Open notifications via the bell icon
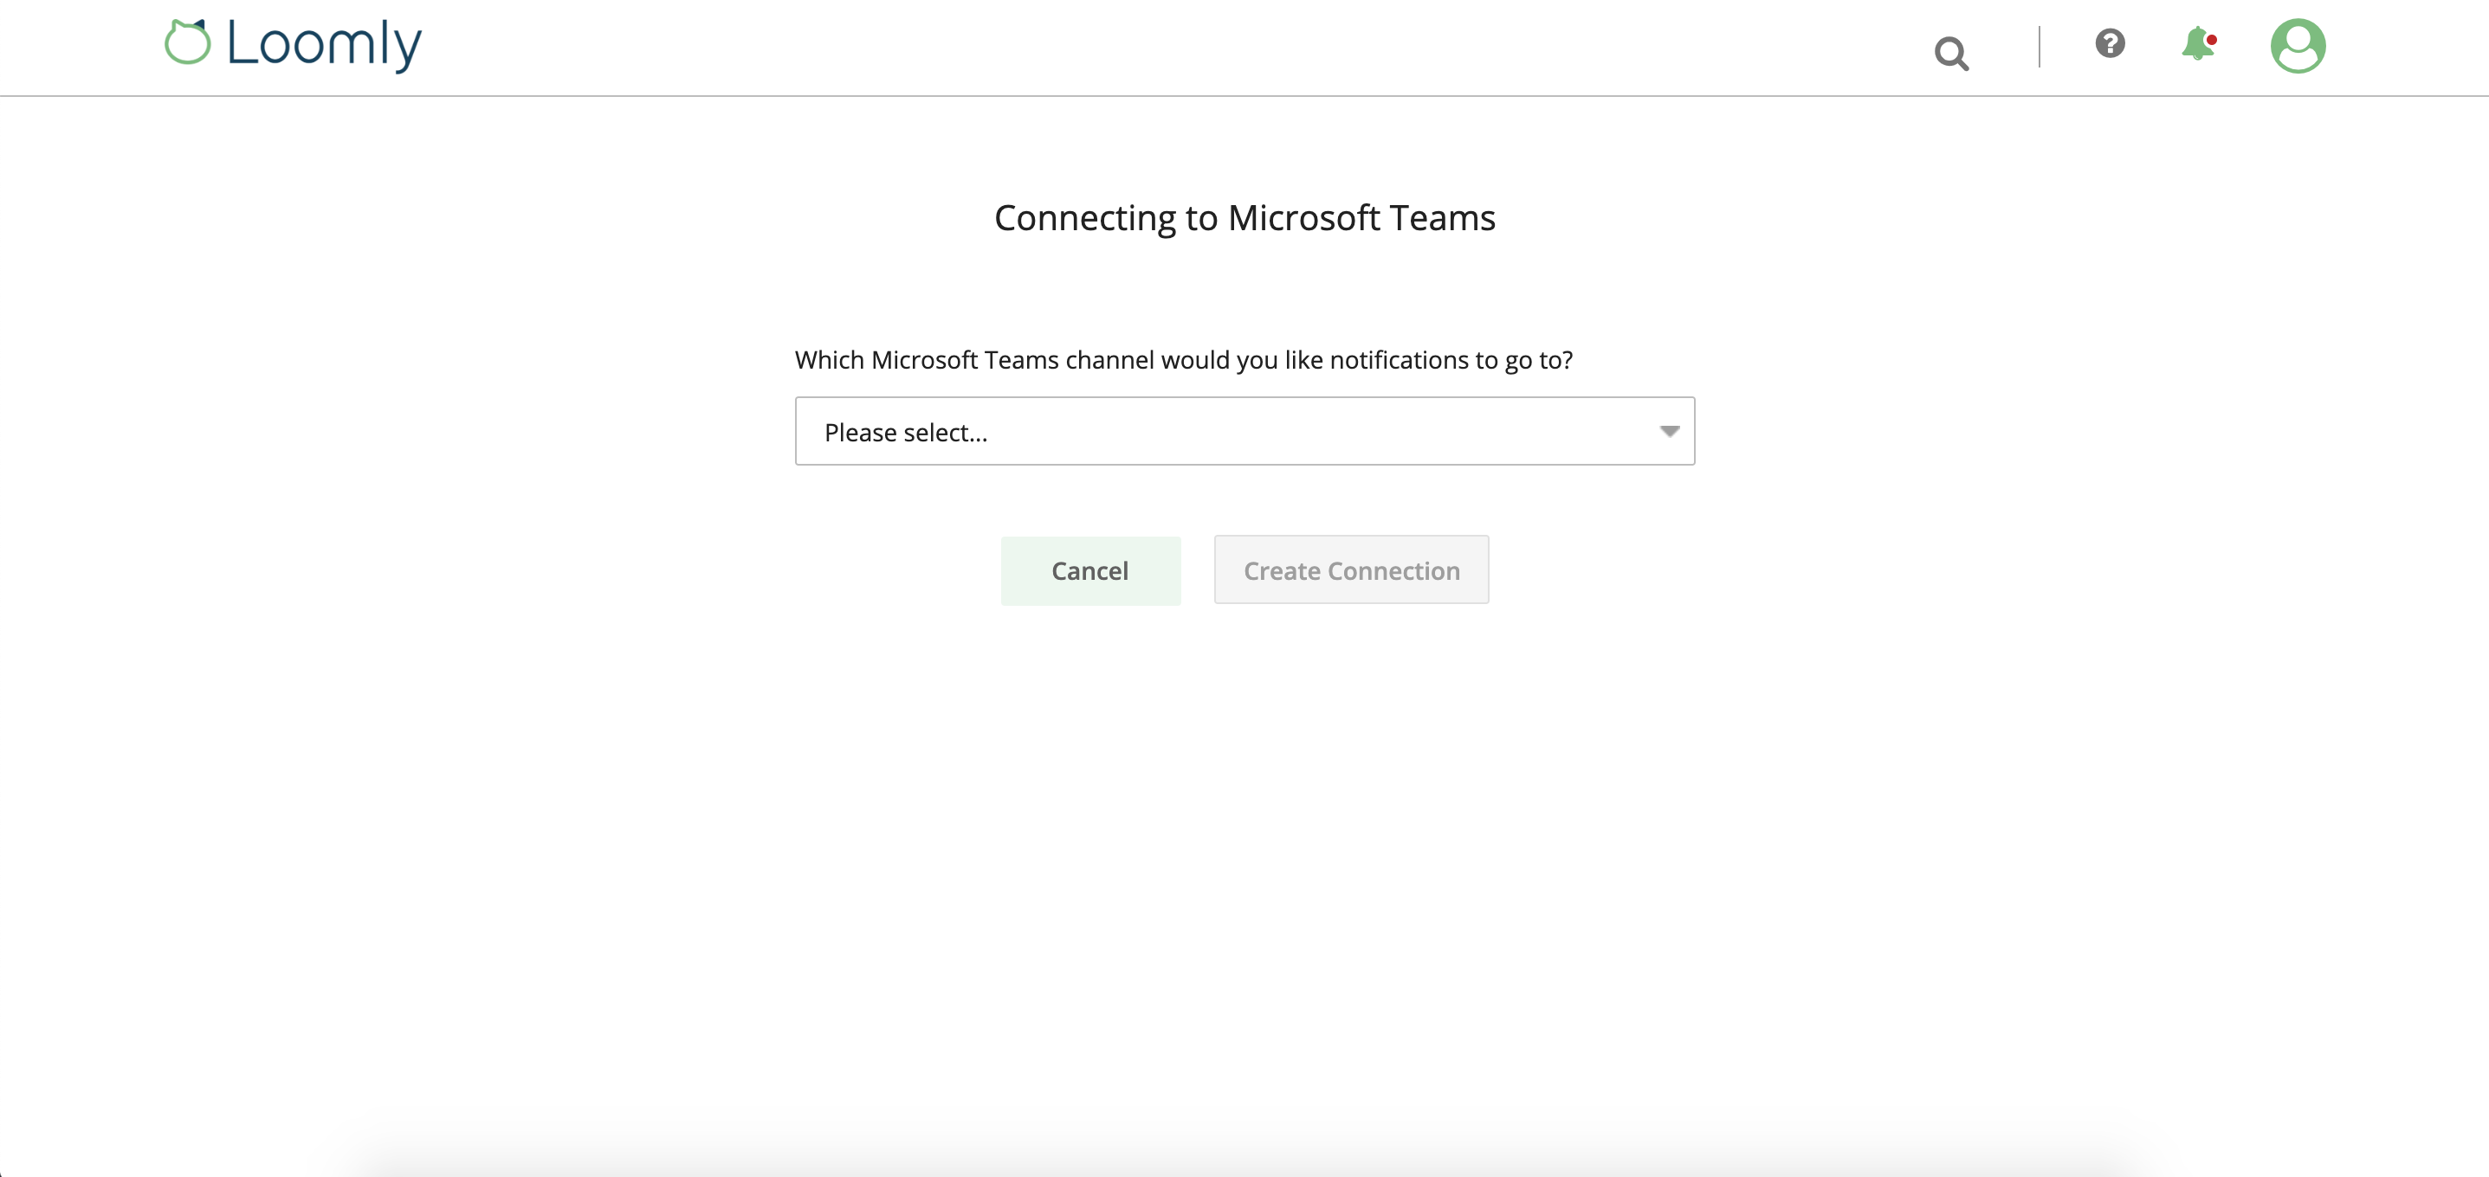The image size is (2489, 1177). click(2198, 45)
